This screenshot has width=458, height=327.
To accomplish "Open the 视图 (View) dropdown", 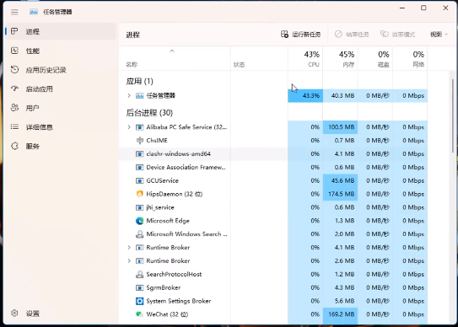I will [x=439, y=35].
